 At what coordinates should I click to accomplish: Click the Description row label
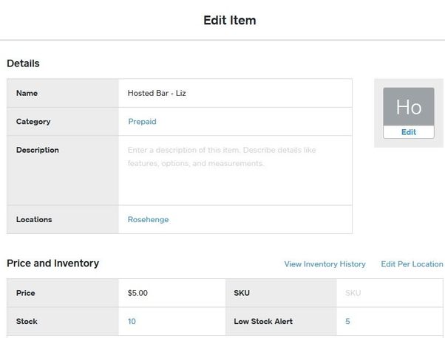37,150
